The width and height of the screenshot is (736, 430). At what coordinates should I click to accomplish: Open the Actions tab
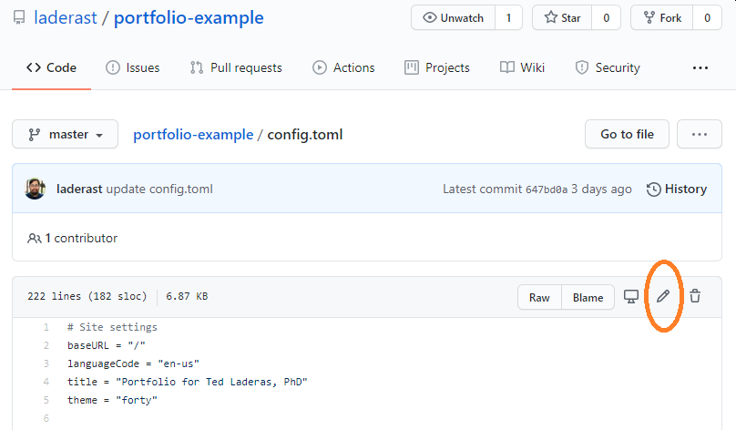pos(343,67)
